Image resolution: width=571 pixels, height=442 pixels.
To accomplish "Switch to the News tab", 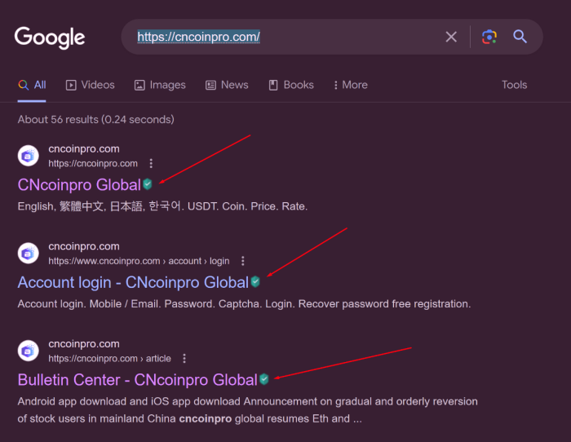I will [x=227, y=85].
